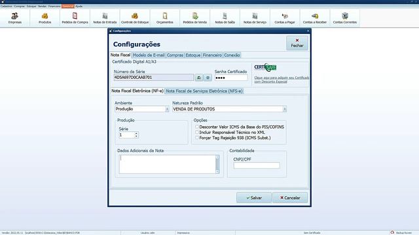
Task: Click the Backup Nuvem status icon
Action: [x=392, y=232]
